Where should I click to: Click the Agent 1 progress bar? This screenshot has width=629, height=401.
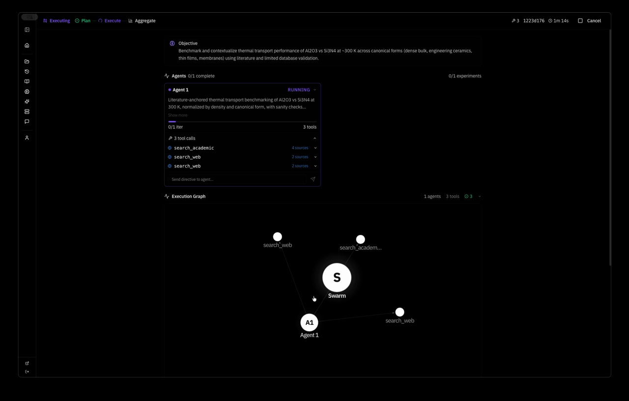pos(242,121)
